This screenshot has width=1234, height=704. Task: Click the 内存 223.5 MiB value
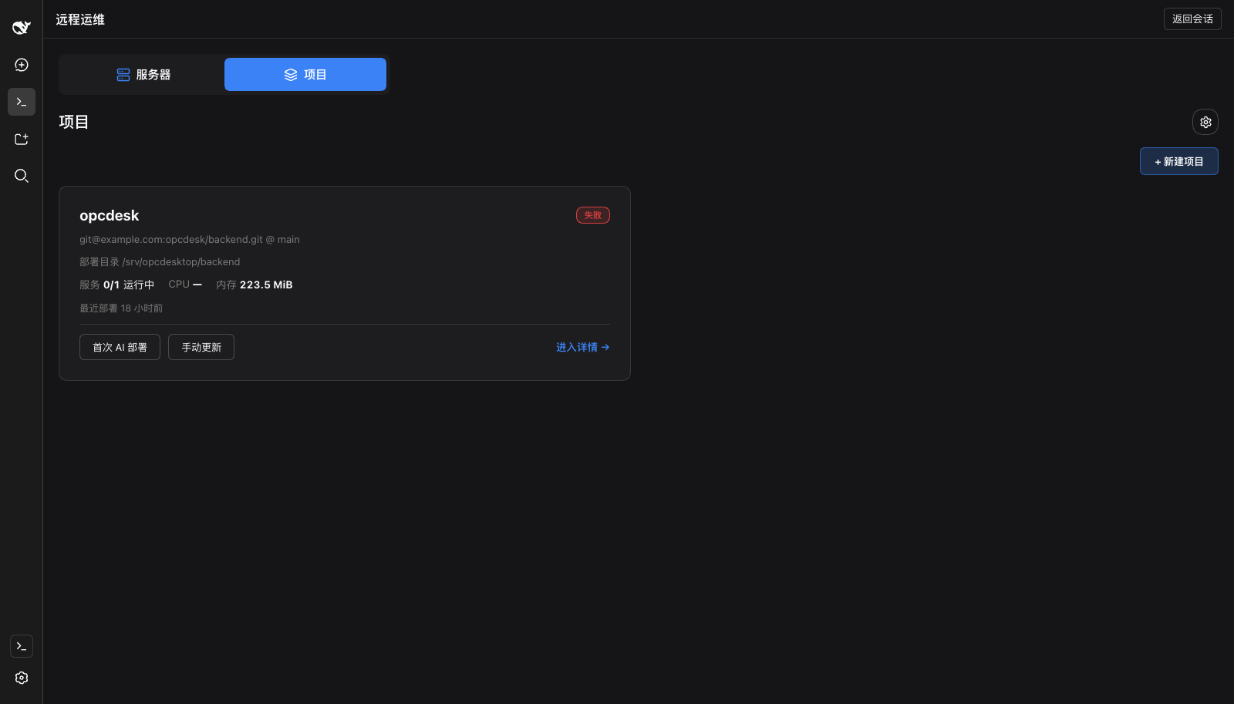(x=255, y=285)
